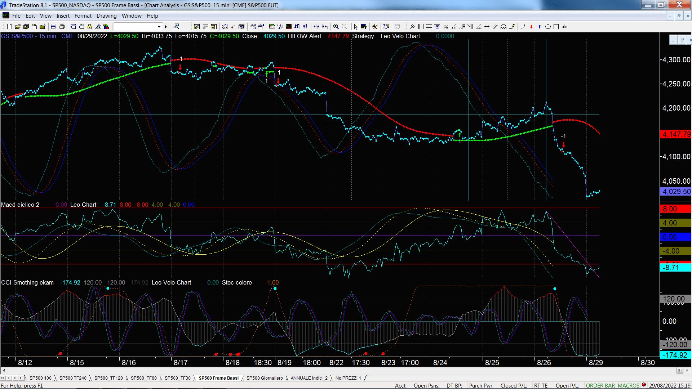Open the Drawing menu
The image size is (692, 389).
pyautogui.click(x=107, y=16)
